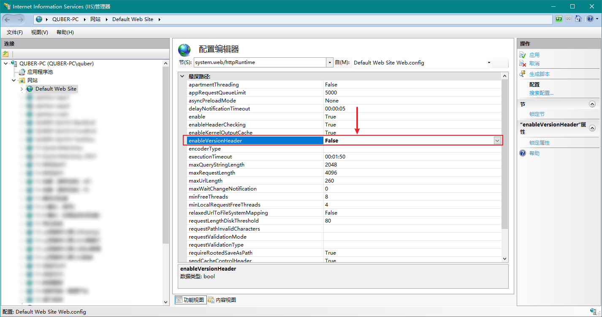602x317 pixels.
Task: Click the yellow folder icon above connections tree
Action: [6, 54]
